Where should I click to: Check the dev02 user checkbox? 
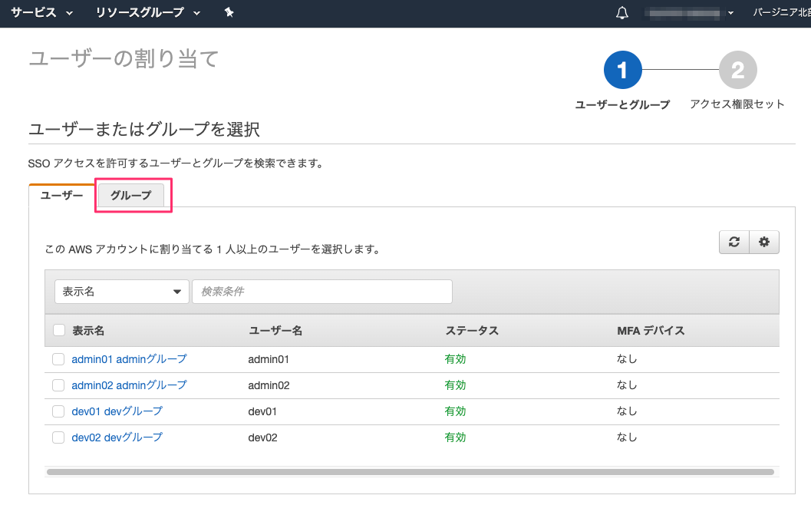[58, 437]
